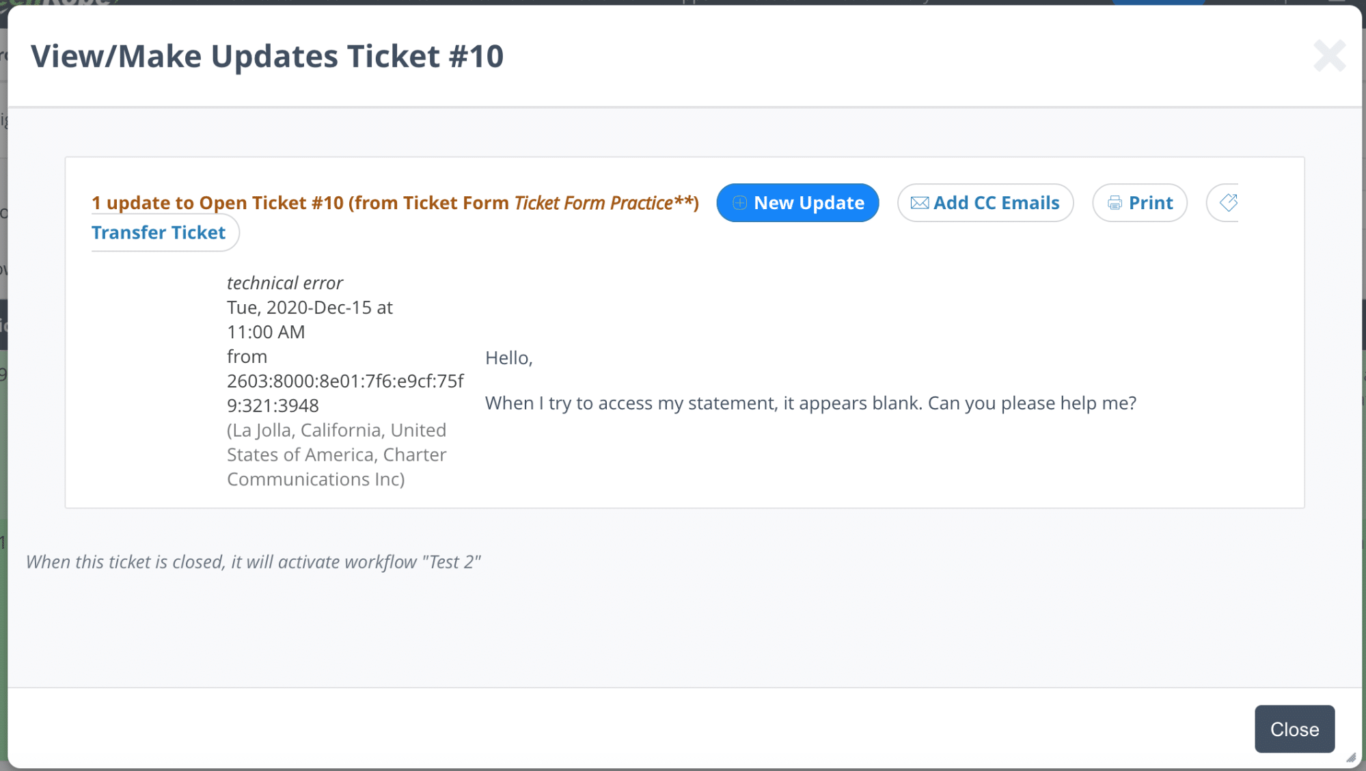This screenshot has width=1366, height=771.
Task: Click the printer icon on Print
Action: pyautogui.click(x=1115, y=203)
